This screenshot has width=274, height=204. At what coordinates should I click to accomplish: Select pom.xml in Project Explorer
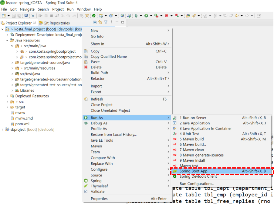(x=22, y=124)
